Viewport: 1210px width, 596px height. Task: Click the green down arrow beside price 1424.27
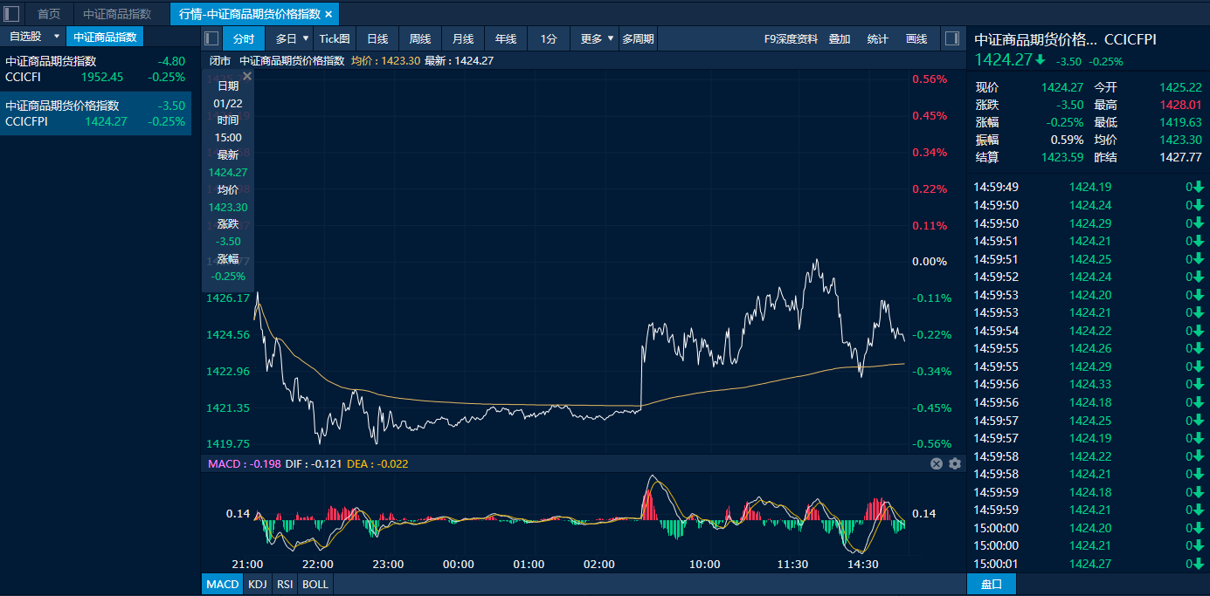coord(1041,60)
